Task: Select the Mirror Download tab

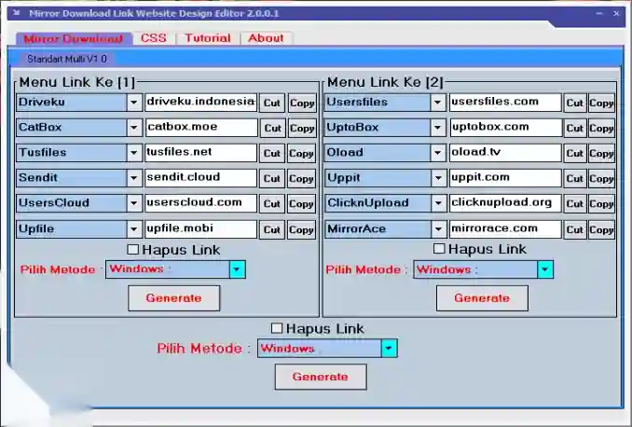Action: click(x=74, y=39)
